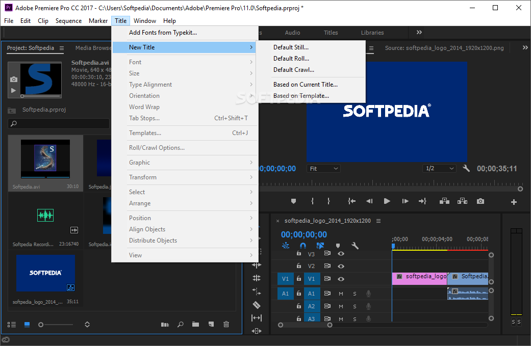Expand the Graphic submenu
Screen dimensions: 531x346
tap(185, 163)
